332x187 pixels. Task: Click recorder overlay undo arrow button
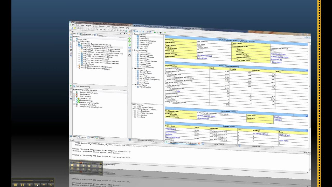pyautogui.click(x=44, y=185)
